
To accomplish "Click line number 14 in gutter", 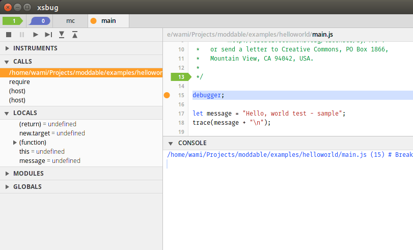I will coord(181,86).
